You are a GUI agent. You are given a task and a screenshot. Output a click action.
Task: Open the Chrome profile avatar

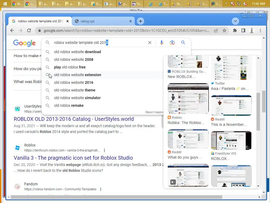tap(252, 31)
